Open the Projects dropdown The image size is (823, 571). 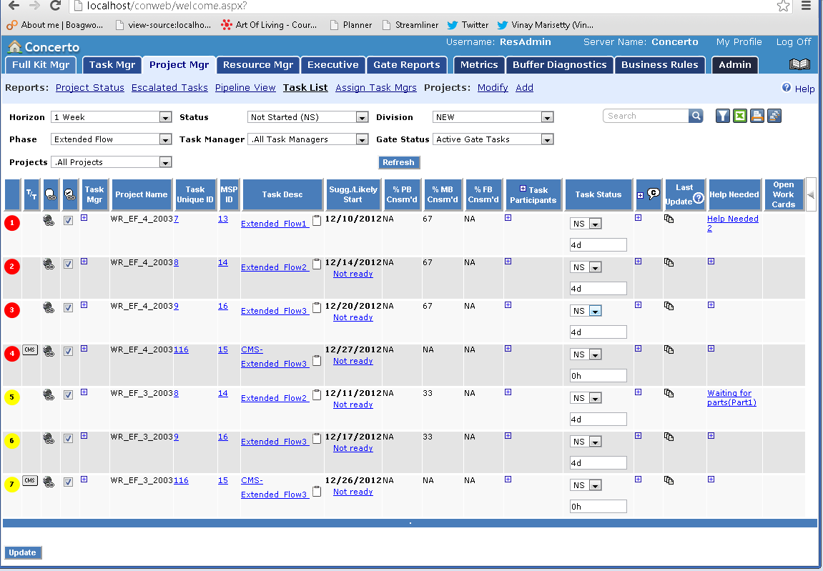pyautogui.click(x=112, y=162)
